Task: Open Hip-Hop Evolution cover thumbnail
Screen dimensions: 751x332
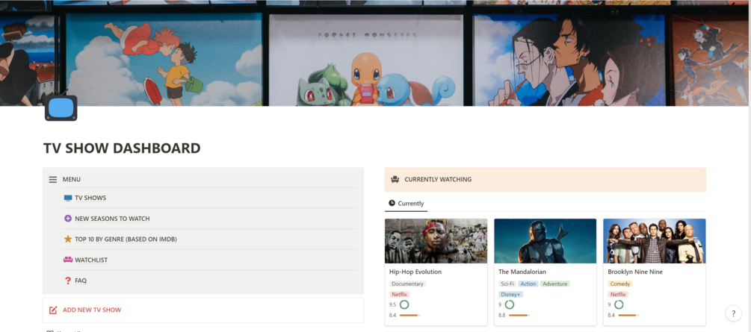Action: tap(436, 241)
